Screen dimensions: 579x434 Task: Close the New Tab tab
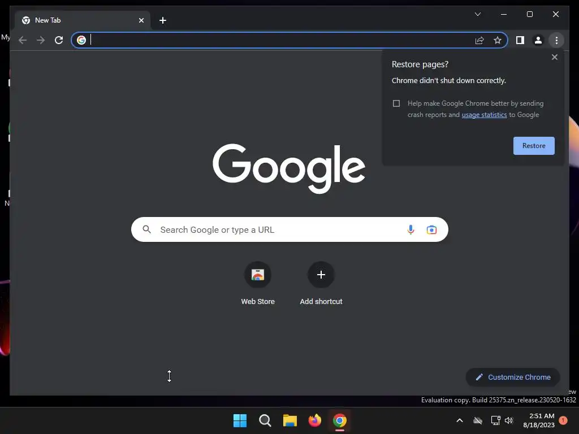tap(141, 20)
